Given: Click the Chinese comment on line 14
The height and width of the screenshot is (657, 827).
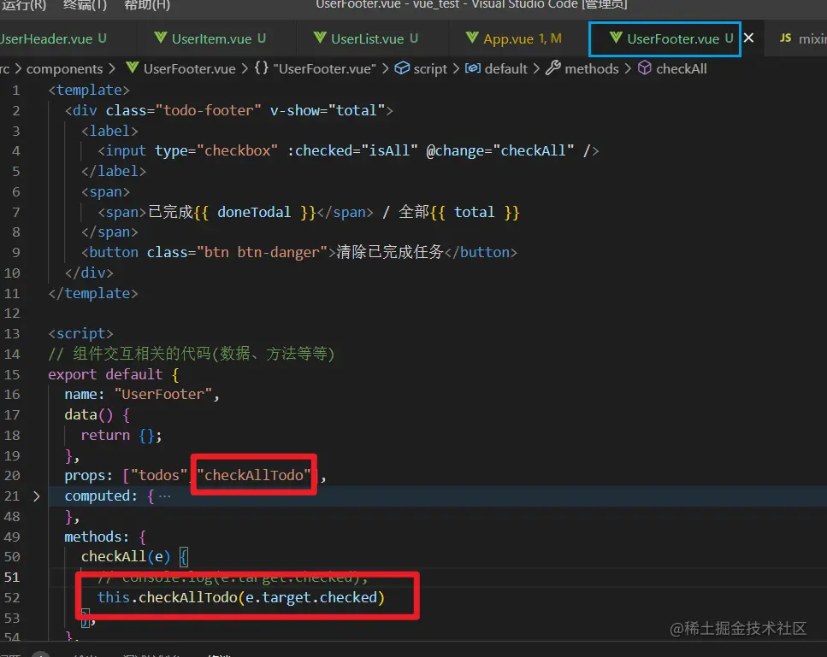Looking at the screenshot, I should coord(192,354).
